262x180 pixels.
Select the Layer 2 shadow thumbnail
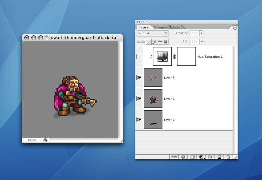153,120
